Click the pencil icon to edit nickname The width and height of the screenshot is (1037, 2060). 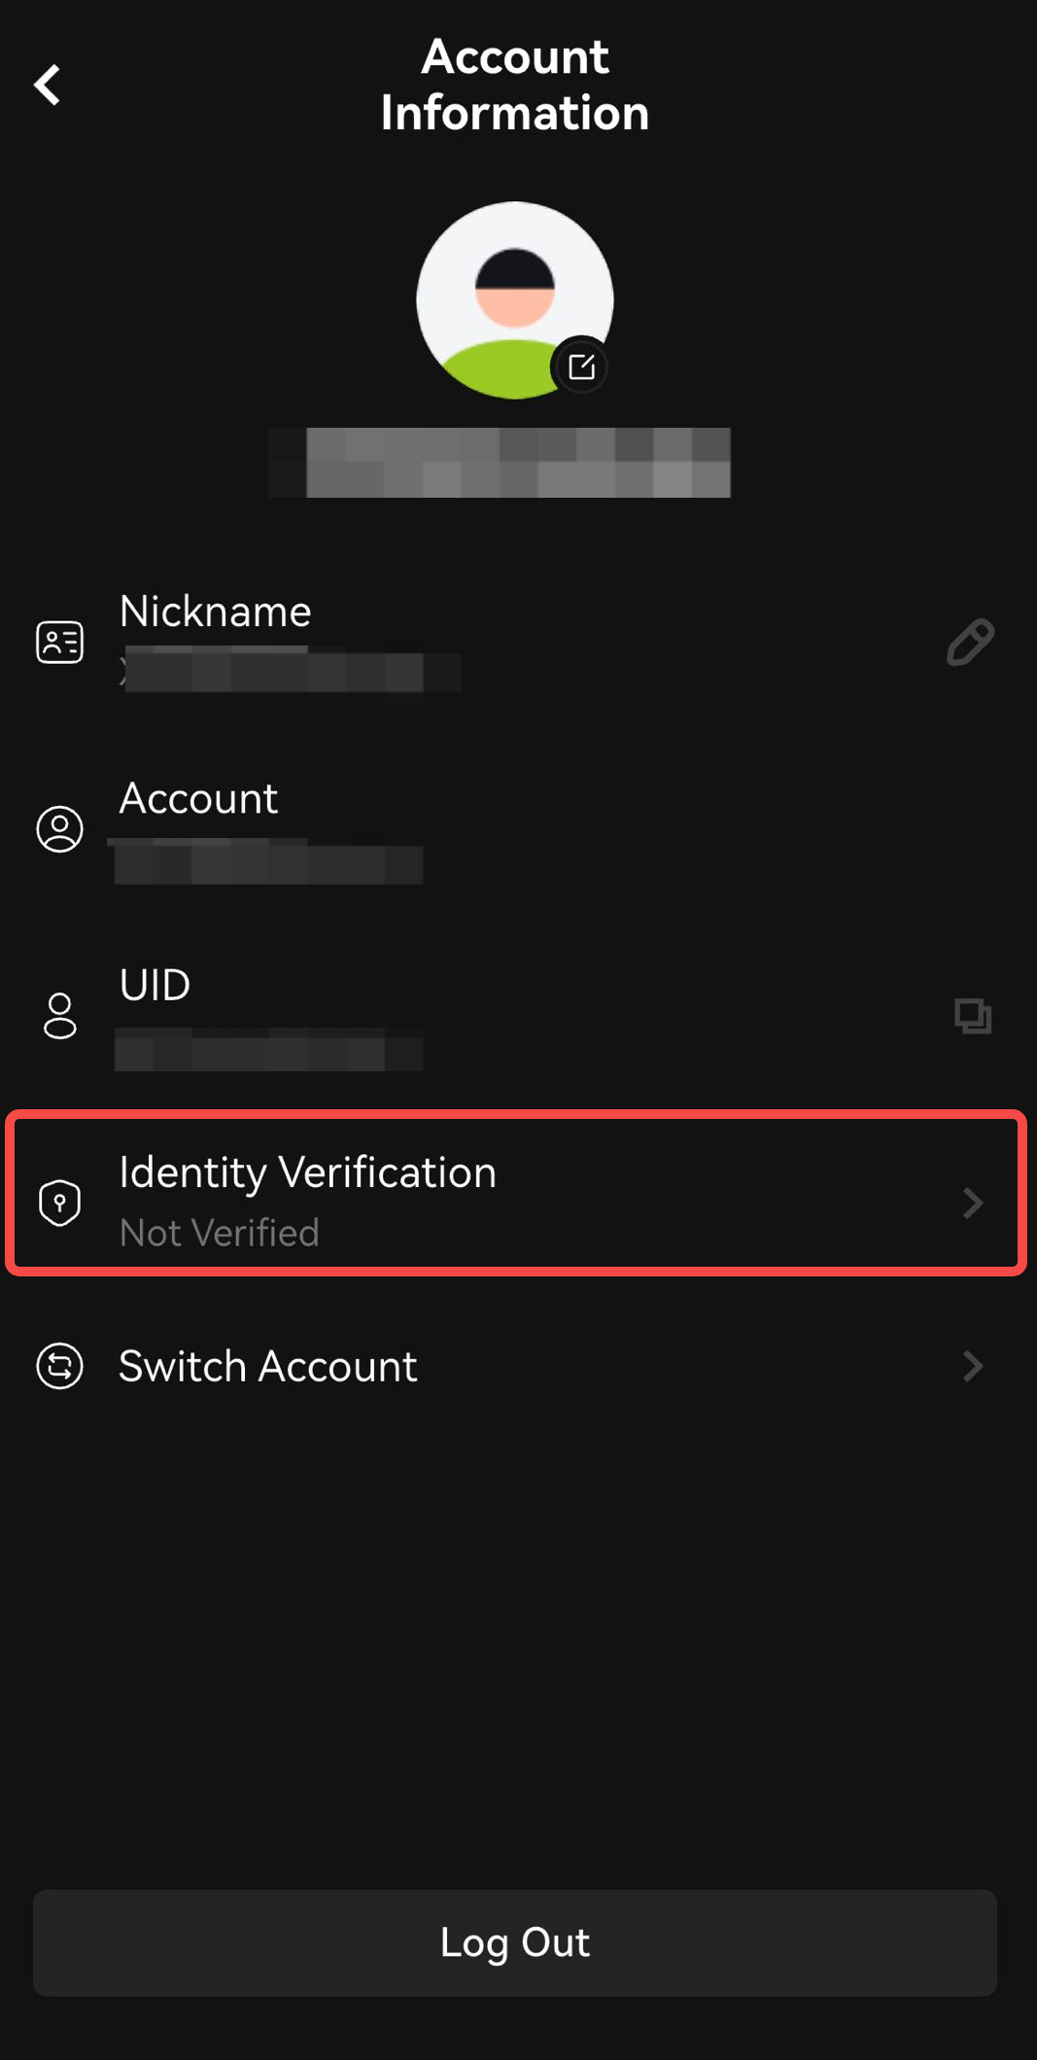[x=970, y=643]
